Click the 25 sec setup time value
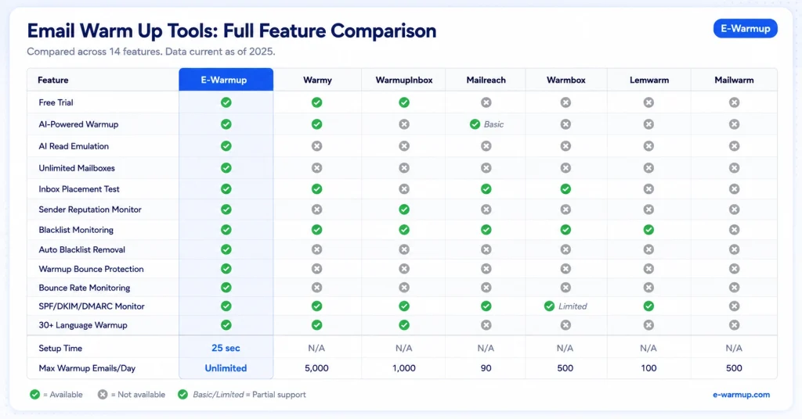This screenshot has height=419, width=802. (x=226, y=348)
